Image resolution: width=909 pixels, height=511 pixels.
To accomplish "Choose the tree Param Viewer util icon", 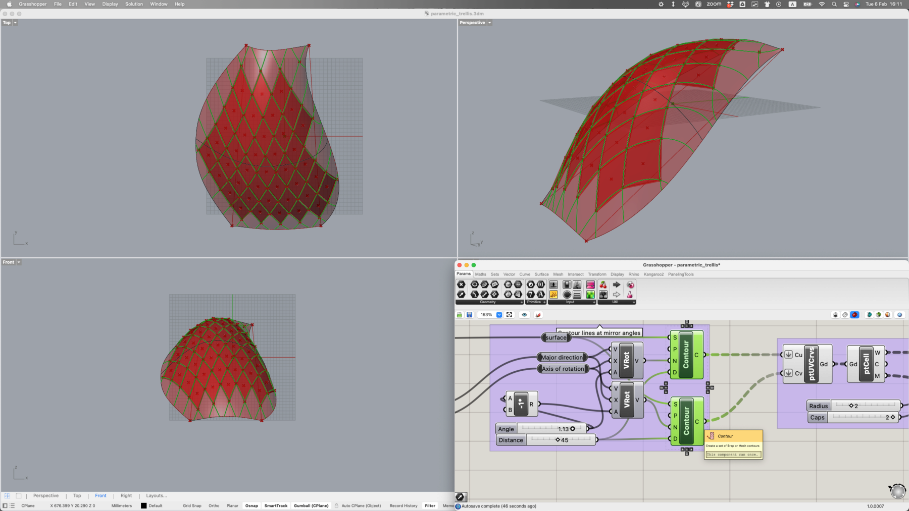I will coord(603,295).
